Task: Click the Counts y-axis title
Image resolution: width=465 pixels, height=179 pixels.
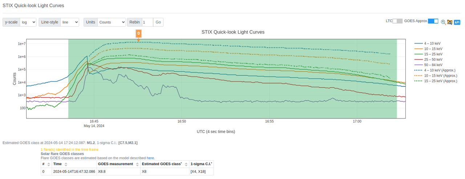Action: (15, 79)
